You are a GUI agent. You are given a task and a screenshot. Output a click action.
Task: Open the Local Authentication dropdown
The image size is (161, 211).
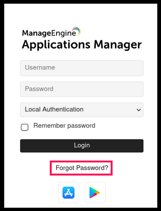pos(82,110)
